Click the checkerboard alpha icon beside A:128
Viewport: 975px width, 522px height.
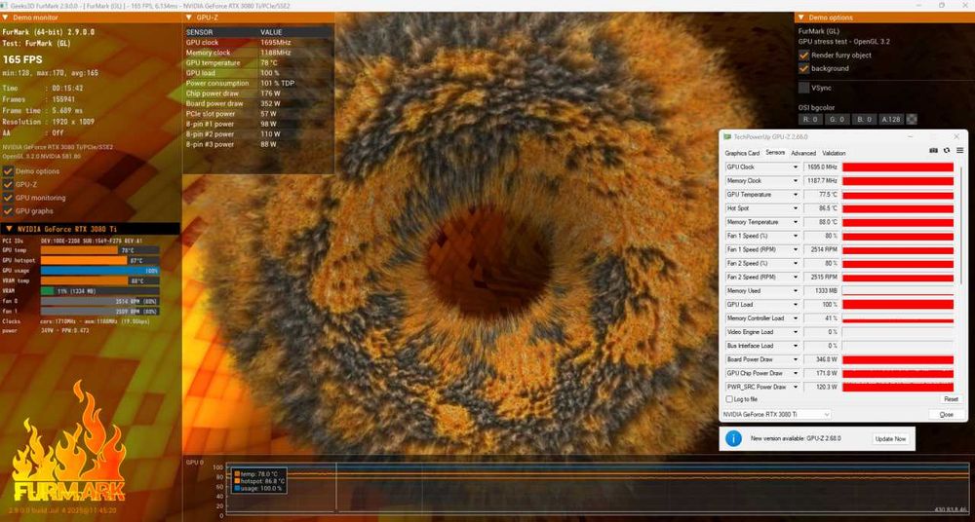point(912,120)
